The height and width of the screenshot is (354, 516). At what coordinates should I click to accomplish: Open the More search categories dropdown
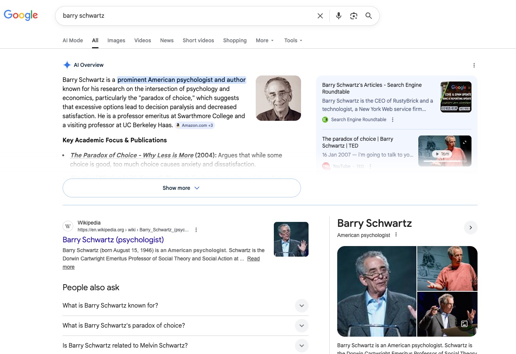pyautogui.click(x=264, y=40)
